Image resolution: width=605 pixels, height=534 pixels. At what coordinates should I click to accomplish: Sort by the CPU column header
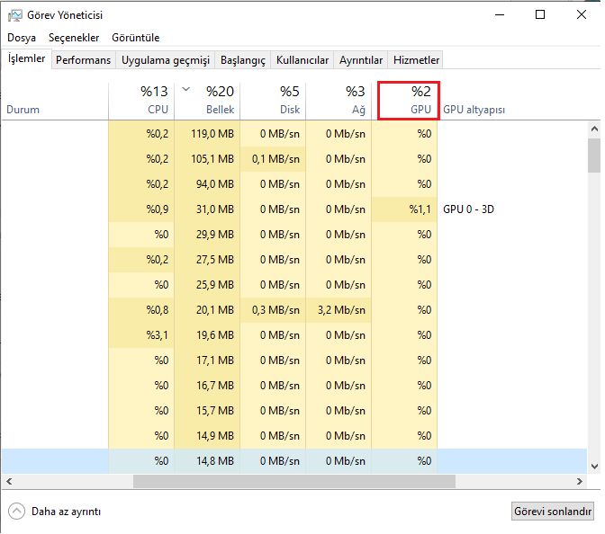[x=141, y=101]
